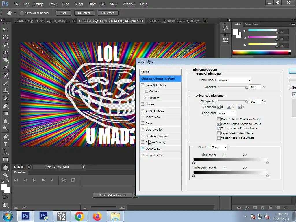
Task: Select the Brush tool
Action: point(5,83)
